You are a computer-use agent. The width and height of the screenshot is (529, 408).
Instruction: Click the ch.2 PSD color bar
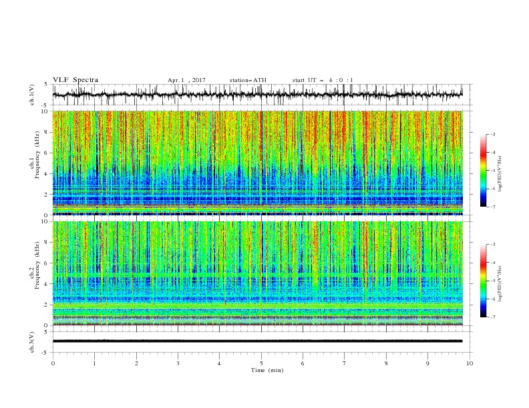[x=483, y=281]
